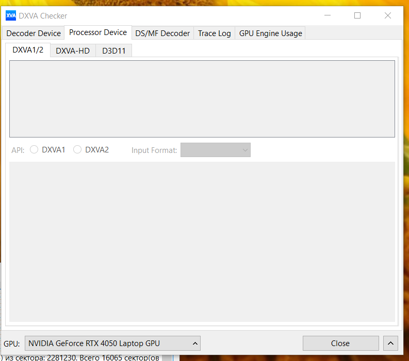Select the DXVA1/2 sub-tab
The width and height of the screenshot is (409, 361).
(x=28, y=50)
